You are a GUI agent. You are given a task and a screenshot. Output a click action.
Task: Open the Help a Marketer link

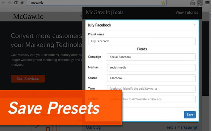(179, 127)
